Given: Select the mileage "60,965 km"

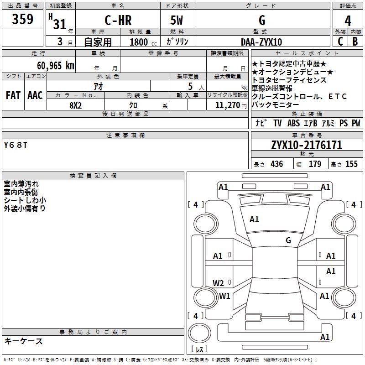Looking at the screenshot, I should point(56,66).
